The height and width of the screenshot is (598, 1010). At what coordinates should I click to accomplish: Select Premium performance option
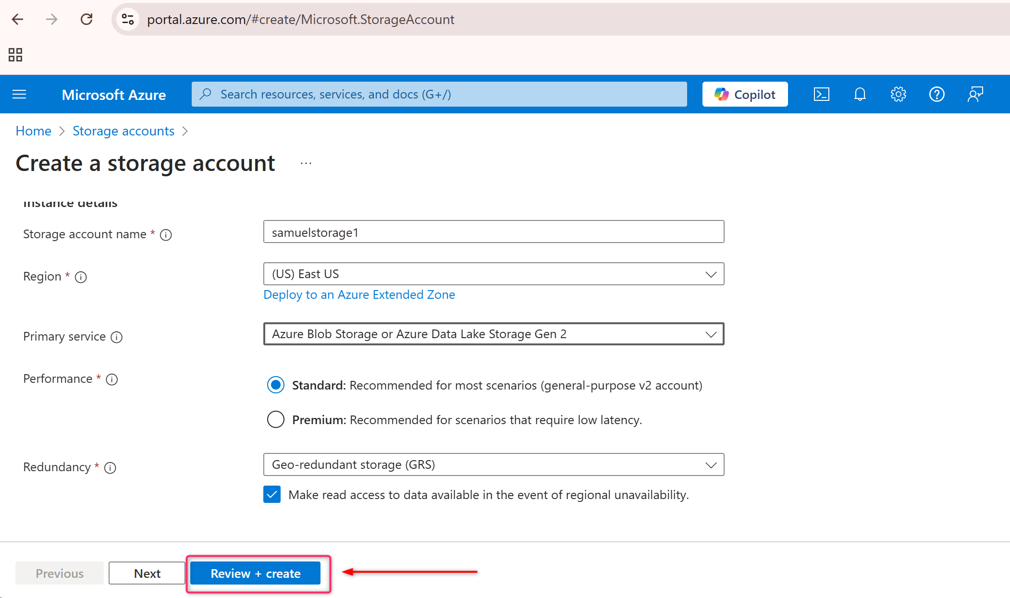pos(276,420)
